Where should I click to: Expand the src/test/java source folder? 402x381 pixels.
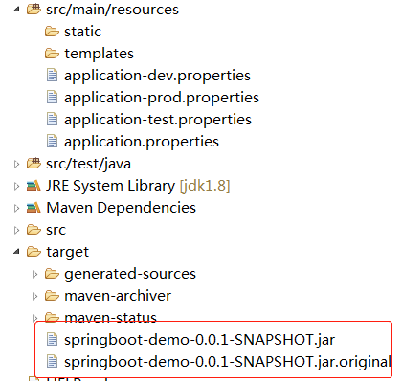tap(16, 164)
